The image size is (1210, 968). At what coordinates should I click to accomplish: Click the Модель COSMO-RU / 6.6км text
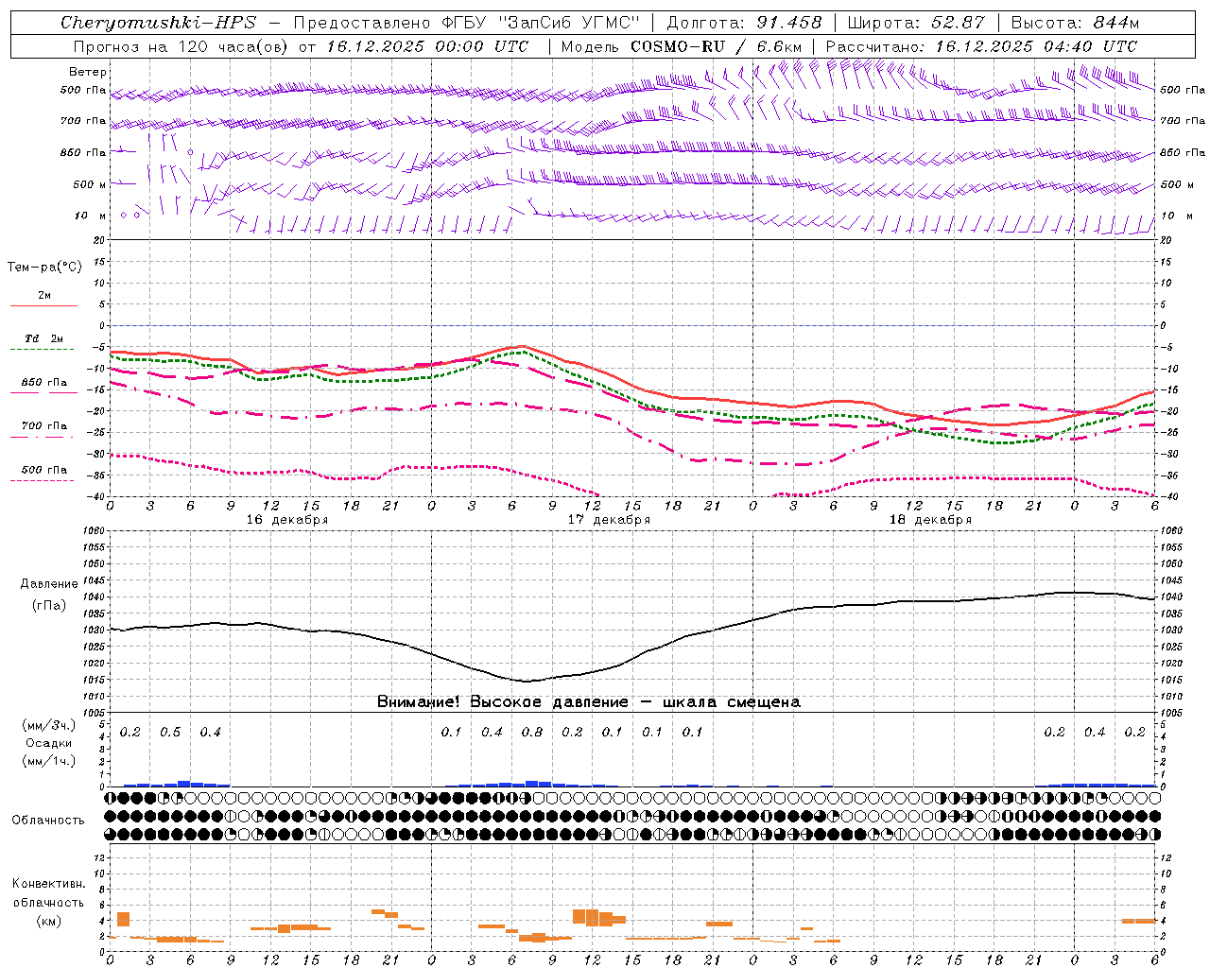tap(682, 46)
